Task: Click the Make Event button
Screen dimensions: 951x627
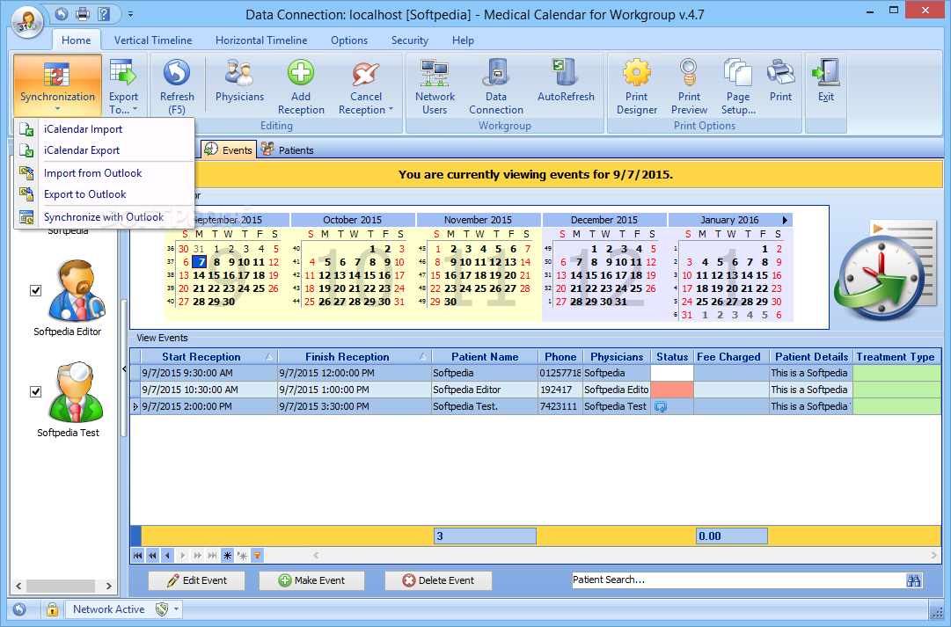Action: 312,580
